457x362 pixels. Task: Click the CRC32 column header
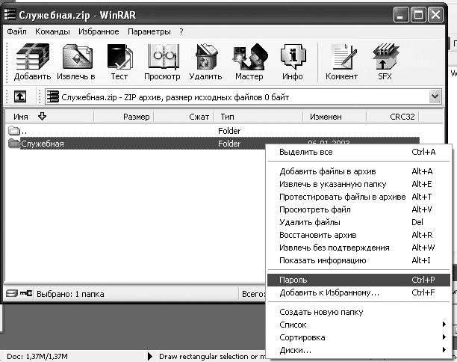(393, 117)
